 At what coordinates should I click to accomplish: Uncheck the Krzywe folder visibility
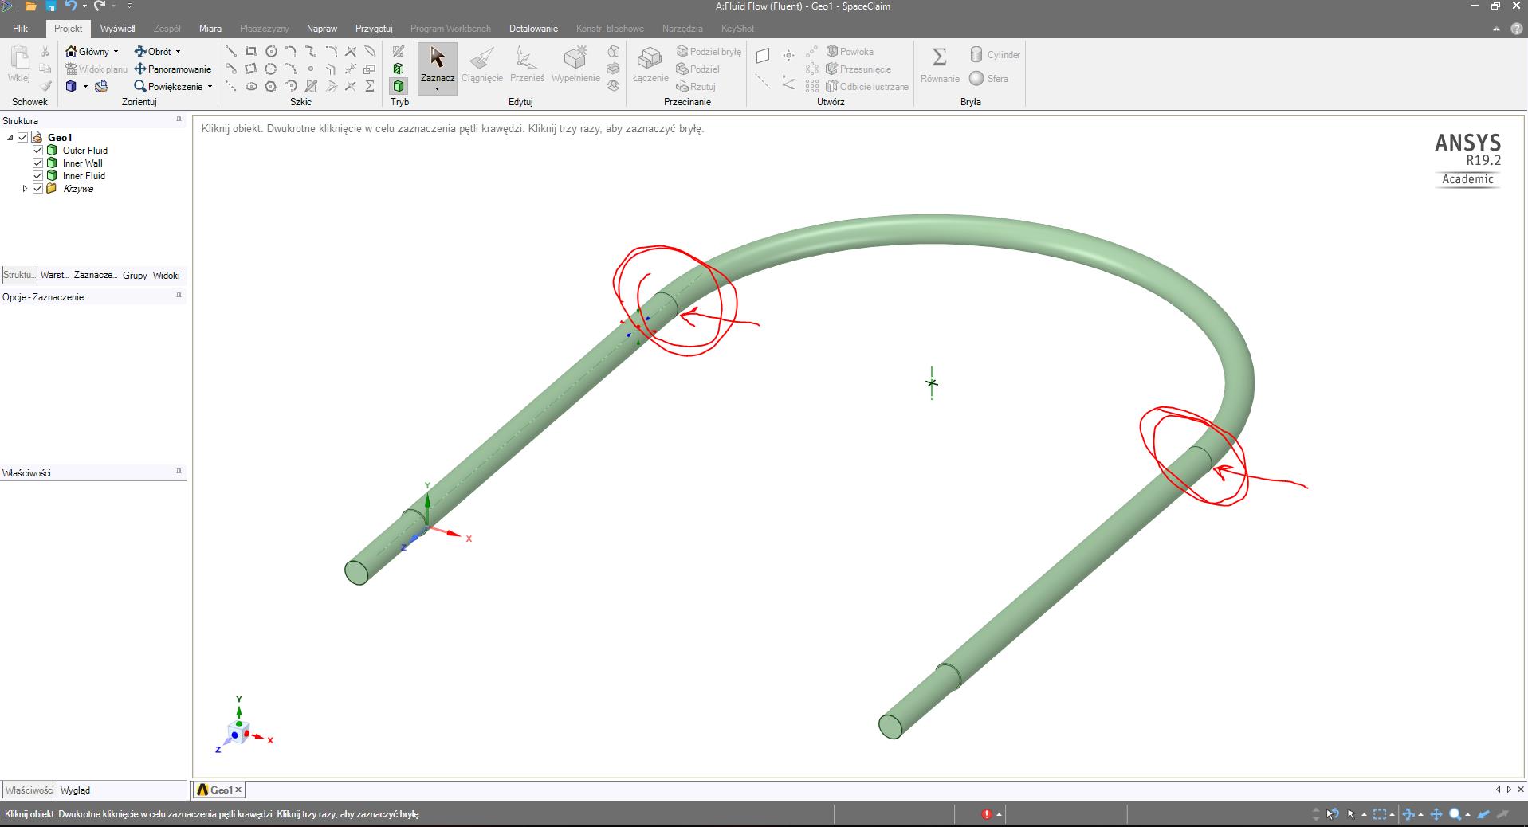(x=37, y=189)
